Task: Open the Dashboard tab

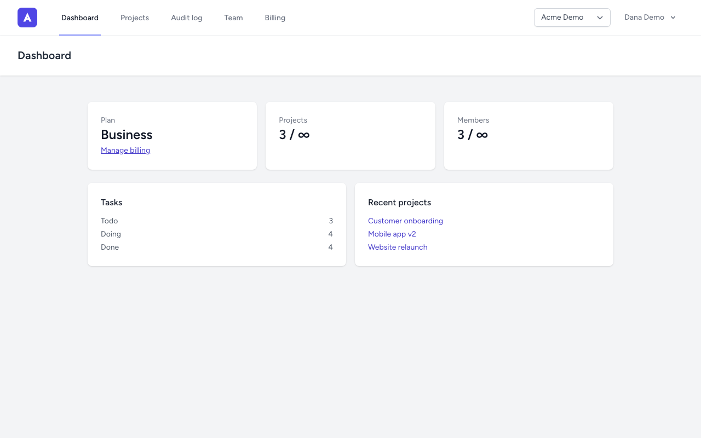Action: [x=80, y=18]
